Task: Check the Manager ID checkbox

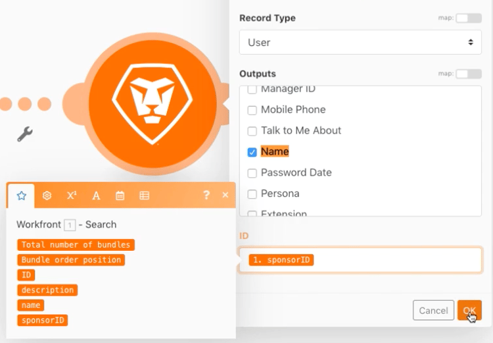Action: [252, 90]
